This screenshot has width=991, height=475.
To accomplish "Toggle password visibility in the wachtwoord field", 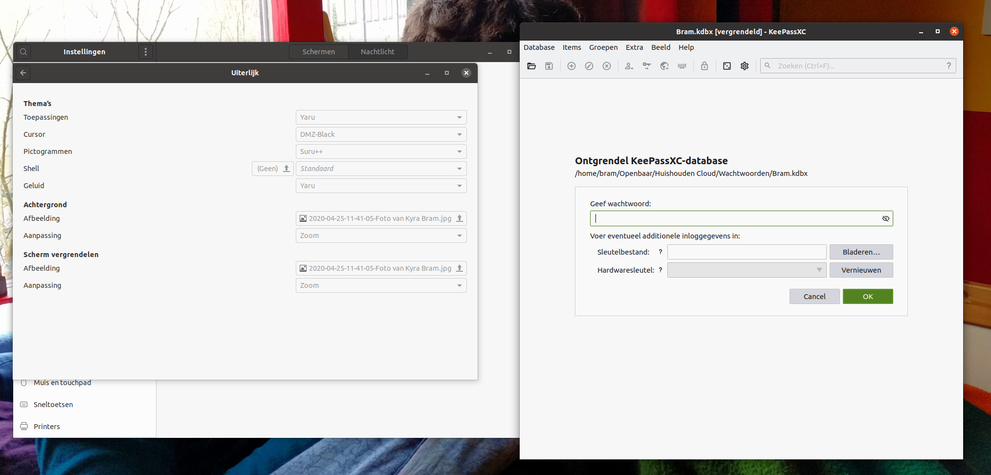I will click(x=885, y=218).
